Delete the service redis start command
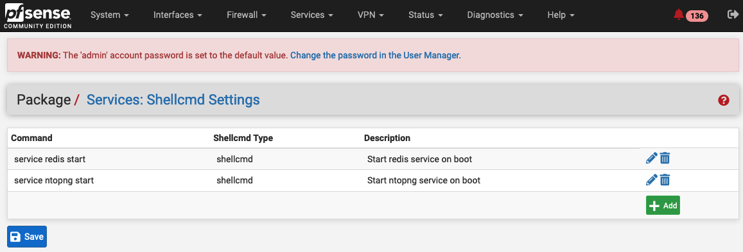Image resolution: width=743 pixels, height=252 pixels. tap(665, 158)
